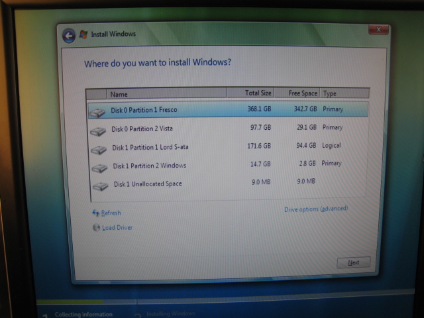
Task: Click the Windows flag logo in title bar
Action: (x=83, y=34)
